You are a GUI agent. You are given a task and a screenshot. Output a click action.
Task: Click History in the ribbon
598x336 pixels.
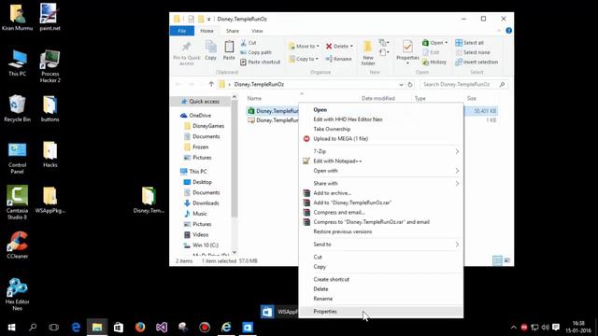pos(434,62)
